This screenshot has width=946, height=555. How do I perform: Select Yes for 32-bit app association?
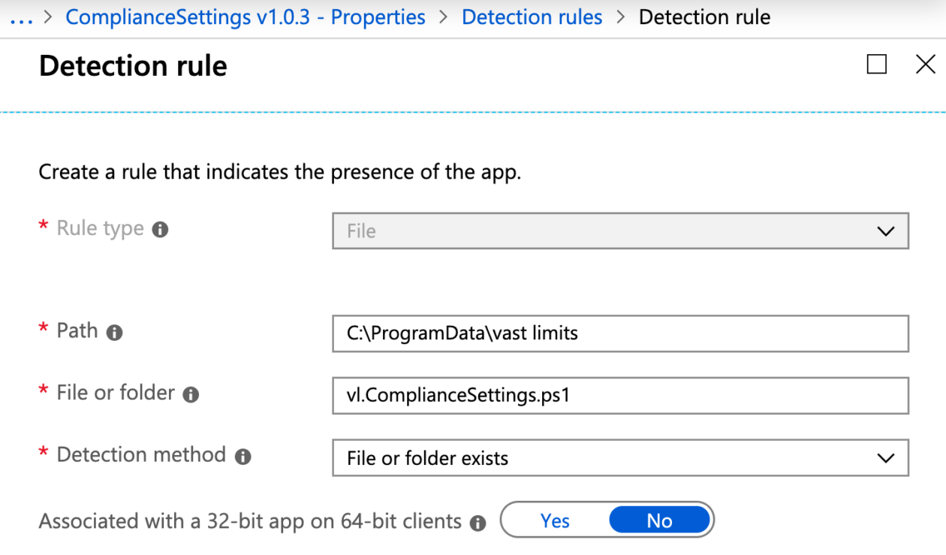click(x=555, y=520)
